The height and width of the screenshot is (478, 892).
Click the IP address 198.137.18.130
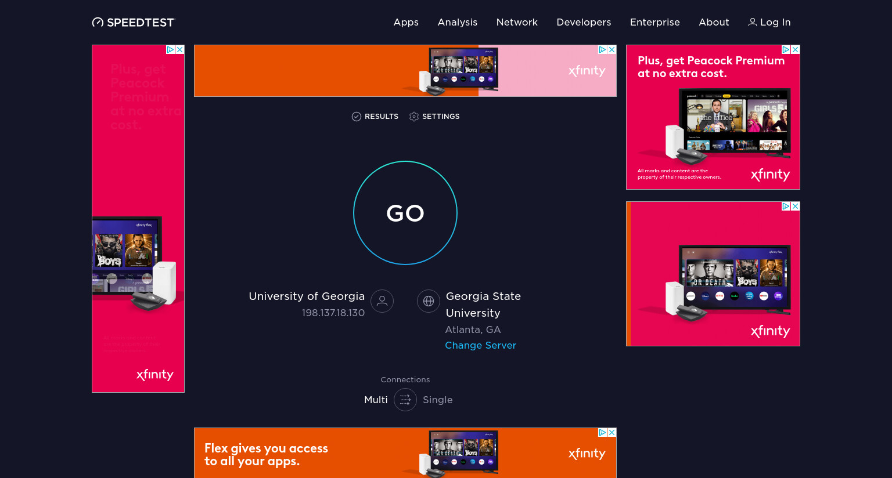(x=333, y=313)
